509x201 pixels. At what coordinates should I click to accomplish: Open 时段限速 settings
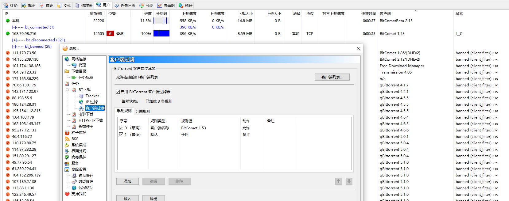86,182
